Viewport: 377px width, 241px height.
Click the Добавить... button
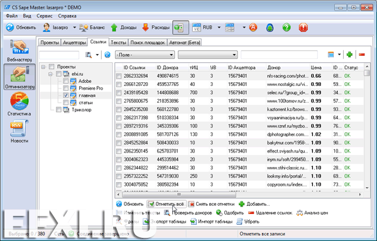254,204
